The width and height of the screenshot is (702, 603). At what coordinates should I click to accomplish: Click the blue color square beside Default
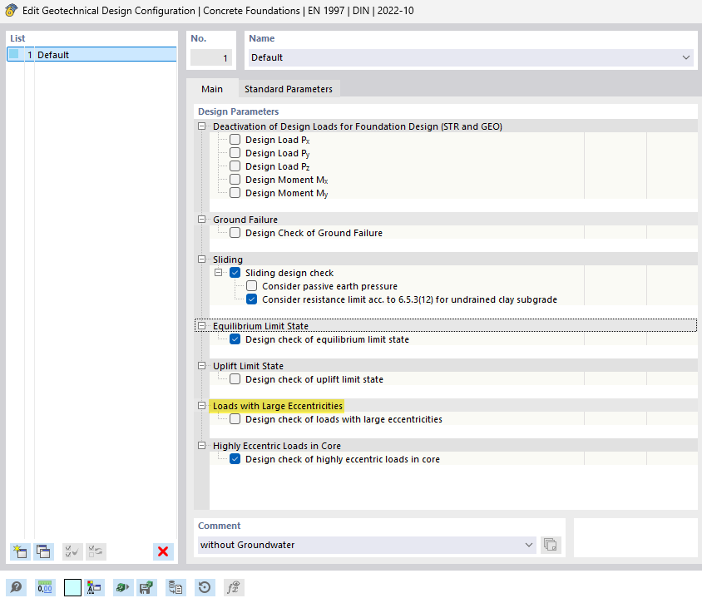(14, 54)
